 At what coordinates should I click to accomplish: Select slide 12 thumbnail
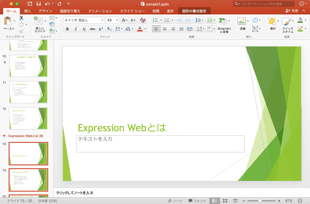tap(28, 118)
